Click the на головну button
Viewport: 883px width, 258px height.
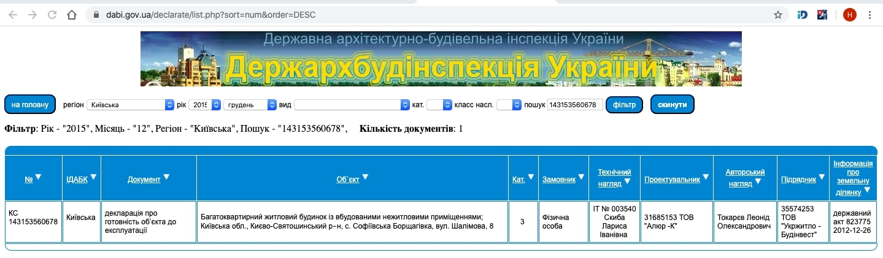30,105
